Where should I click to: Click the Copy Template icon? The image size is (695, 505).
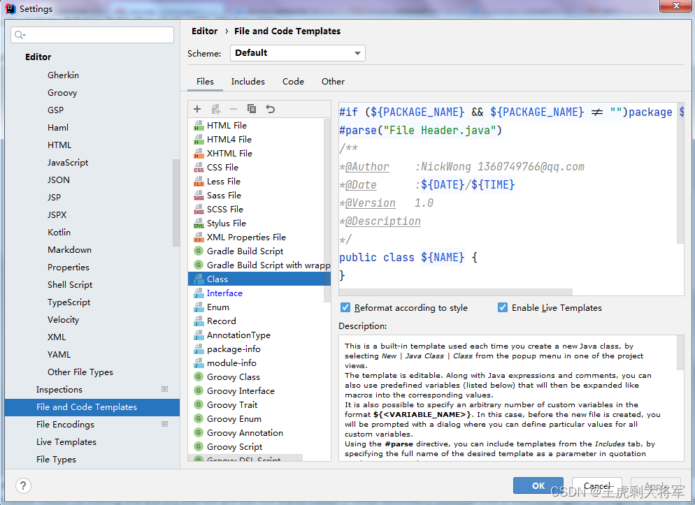pos(251,109)
